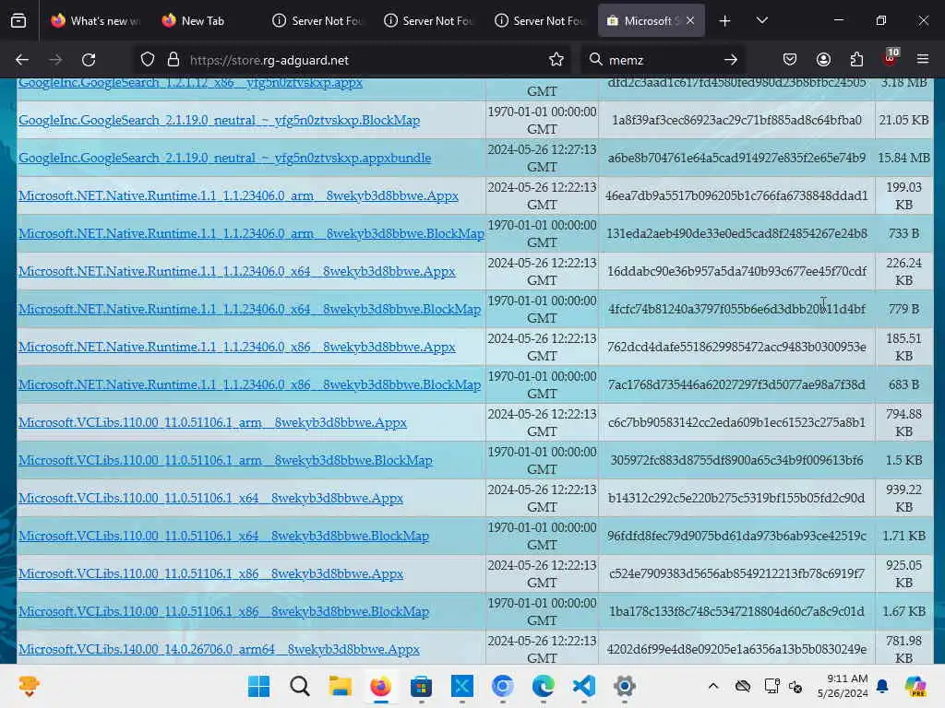Go forward with the forward arrow
This screenshot has width=945, height=708.
55,60
